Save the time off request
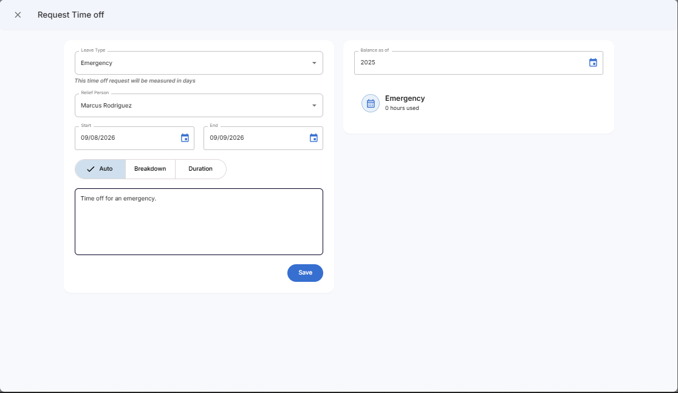The height and width of the screenshot is (393, 678). [305, 273]
